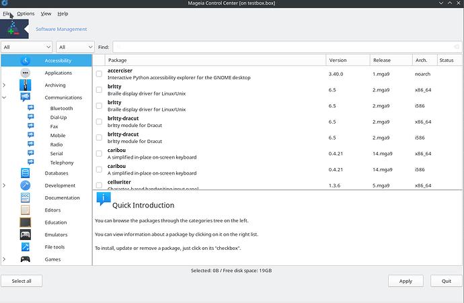Click the Fax subcategory icon
464x303 pixels.
coord(31,126)
